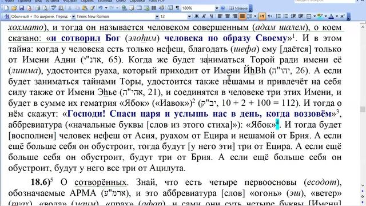The width and height of the screenshot is (366, 206).
Task: Toggle justified alignment
Action: 242,16
